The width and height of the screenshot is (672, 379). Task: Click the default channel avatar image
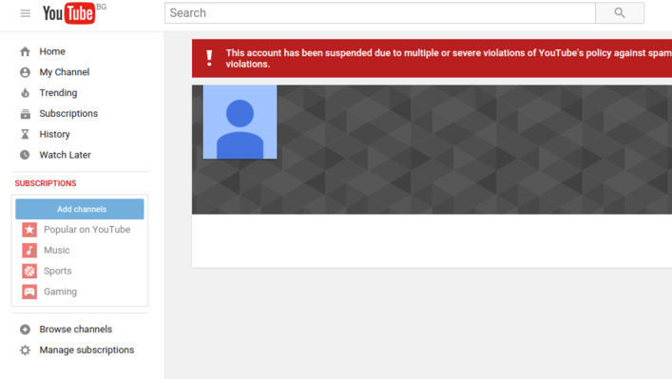coord(240,122)
